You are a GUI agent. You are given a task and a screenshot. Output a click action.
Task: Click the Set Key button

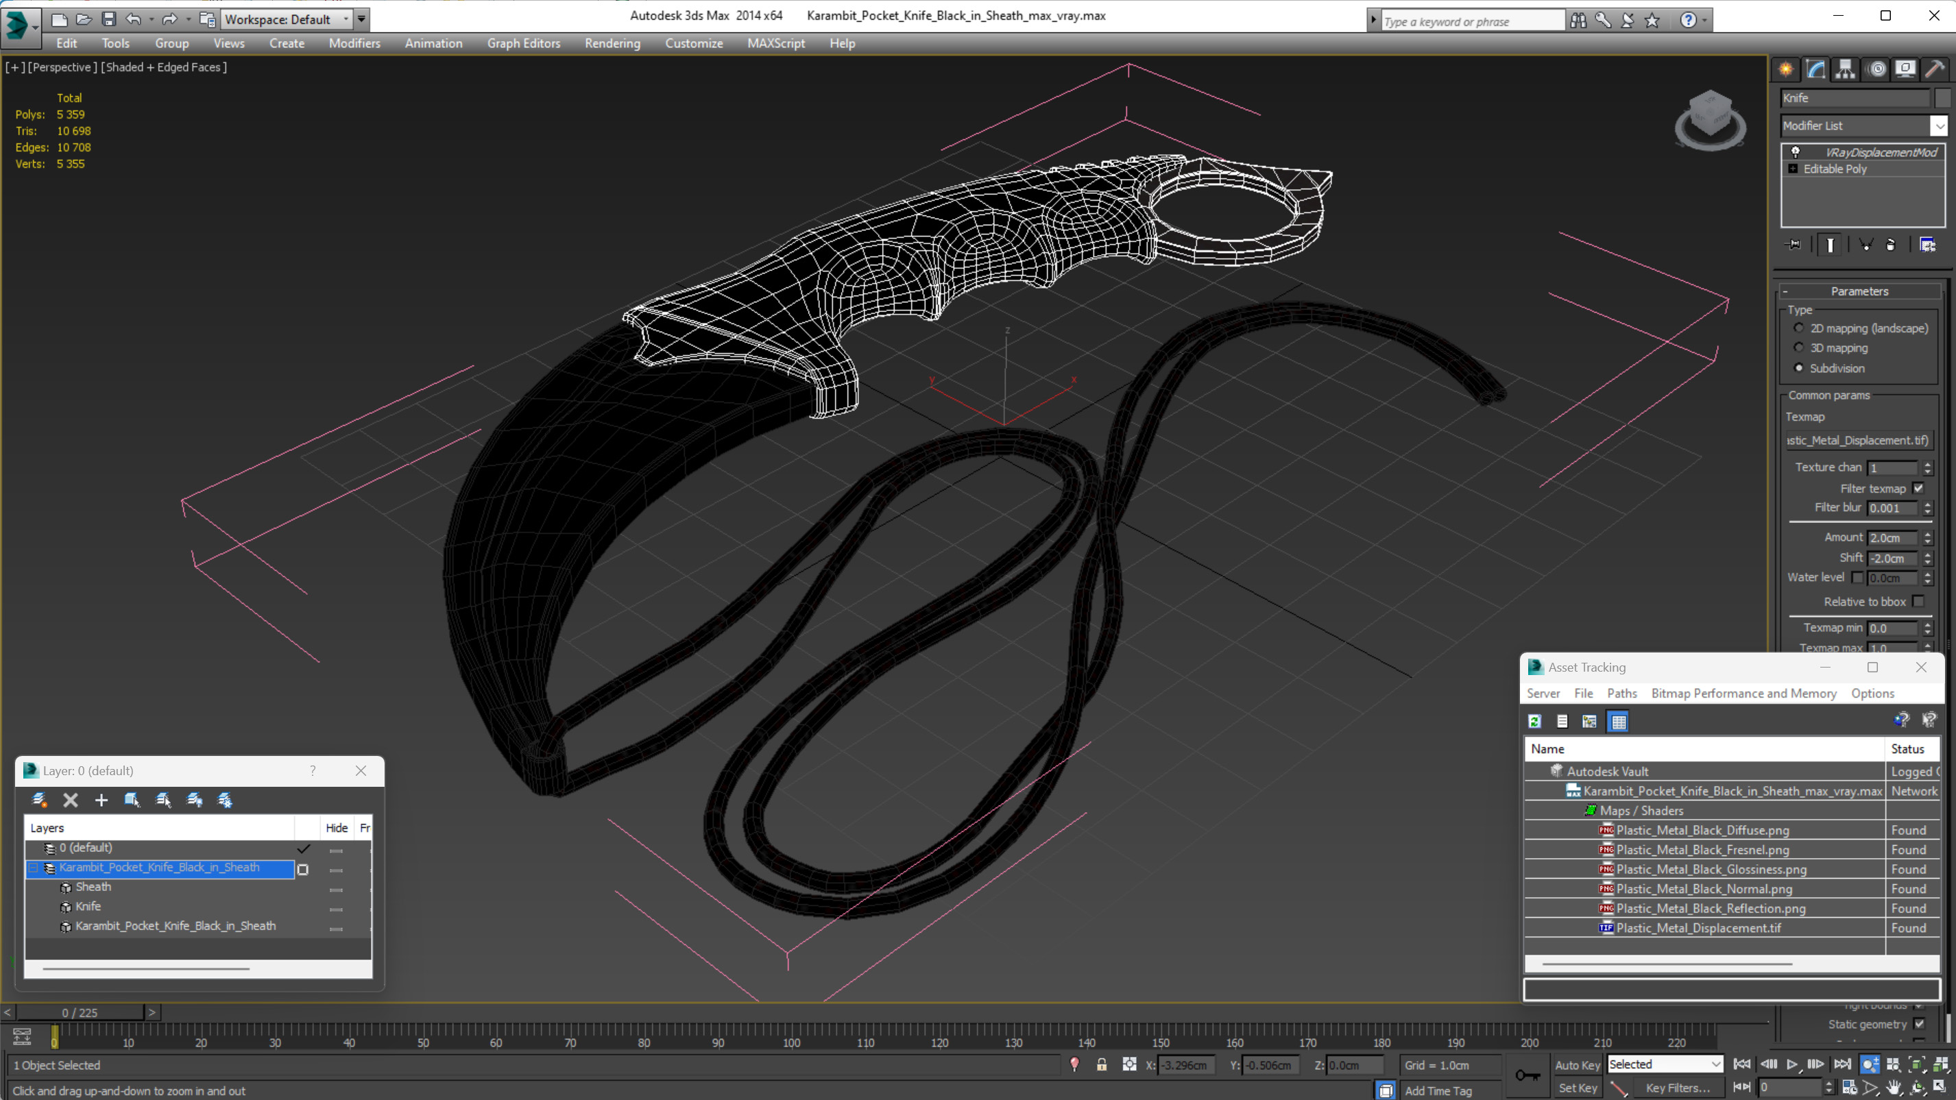(1577, 1088)
